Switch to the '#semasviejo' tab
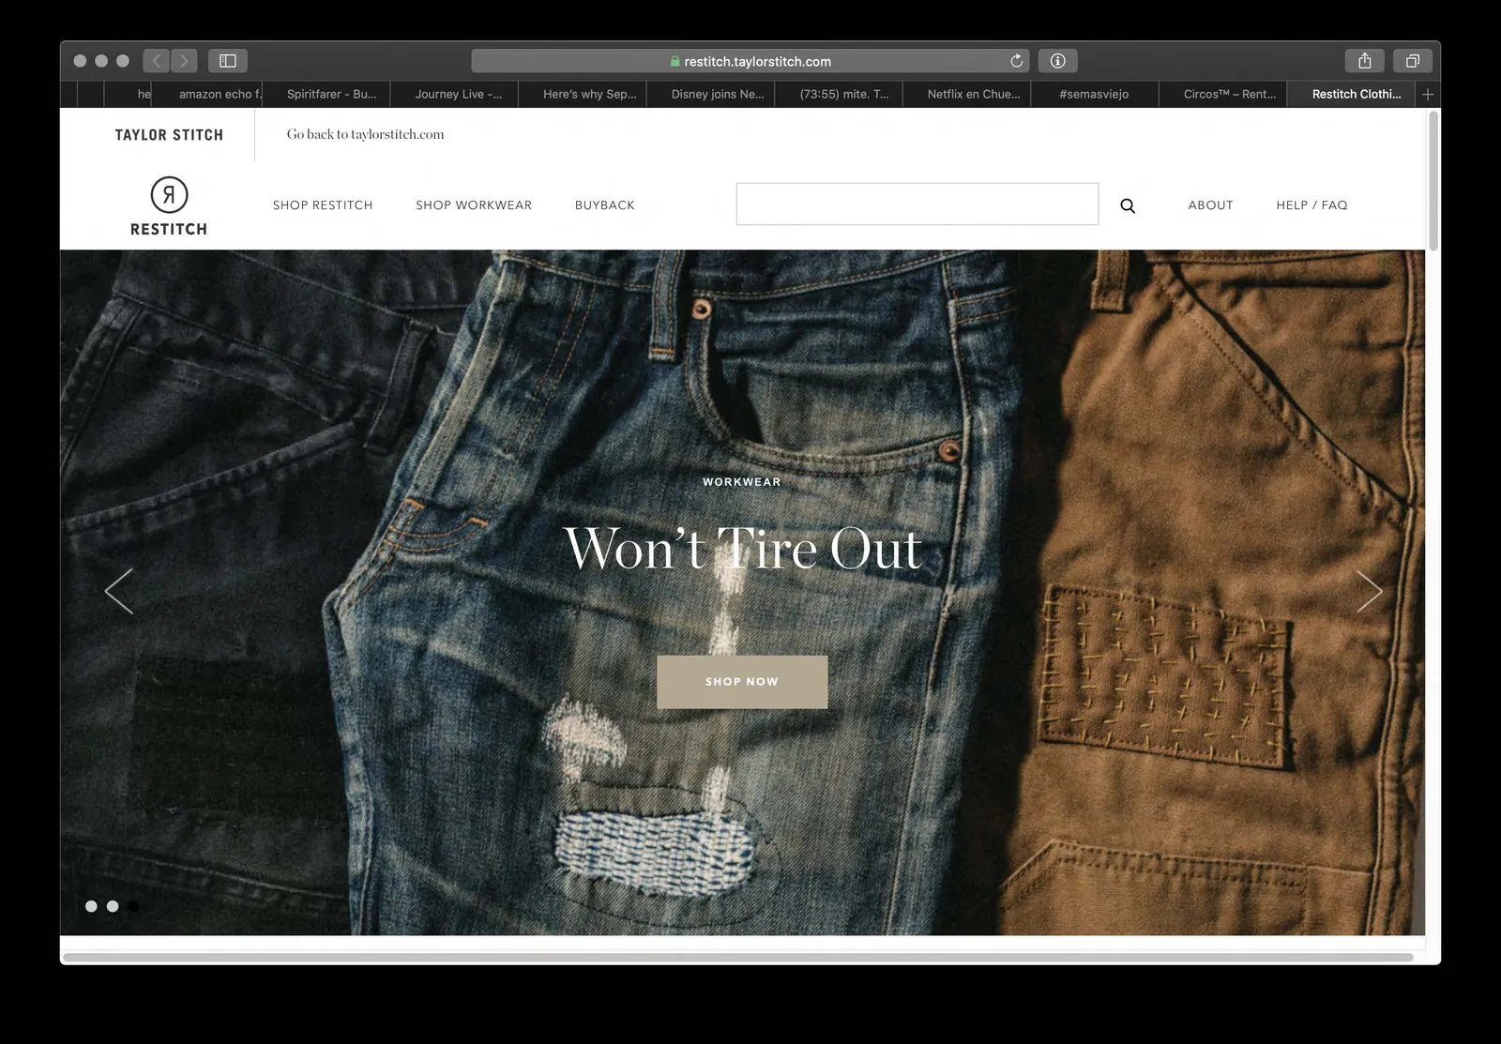1501x1044 pixels. point(1094,94)
